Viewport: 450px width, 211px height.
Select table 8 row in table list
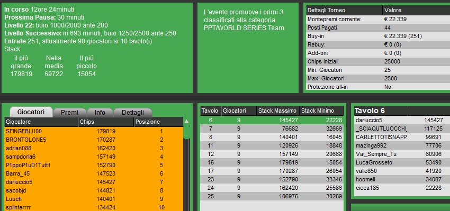[272, 137]
